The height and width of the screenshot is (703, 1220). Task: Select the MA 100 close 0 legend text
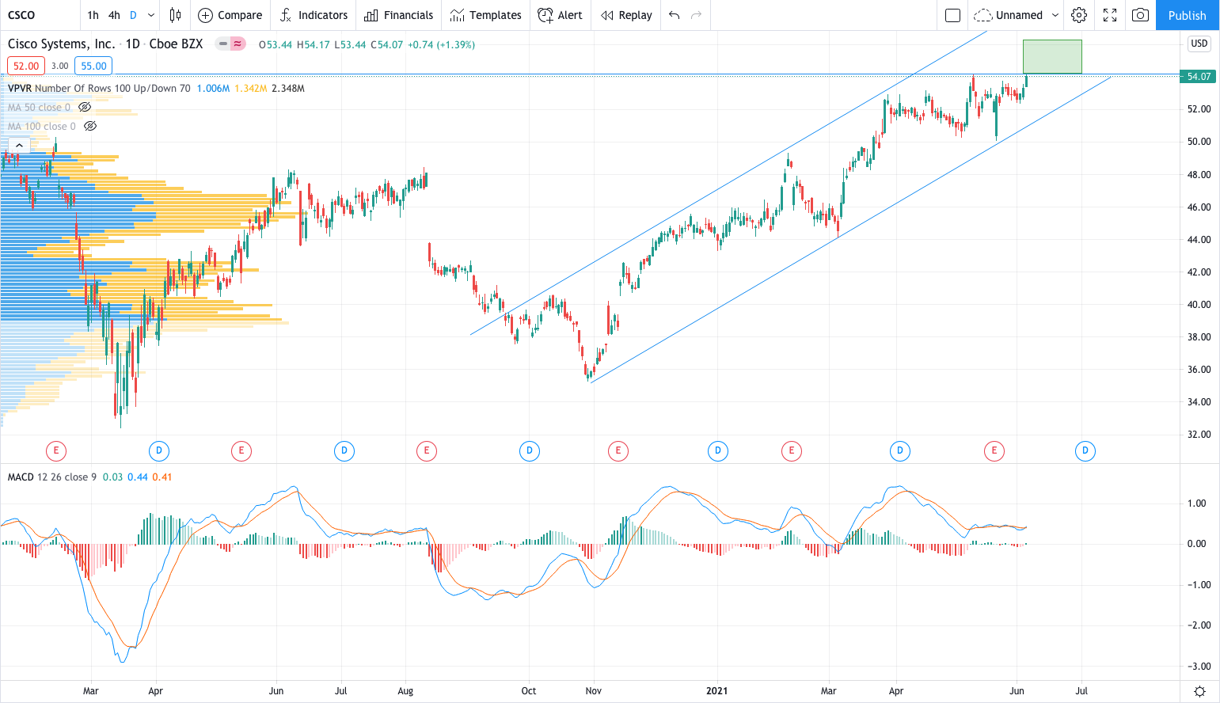[42, 127]
